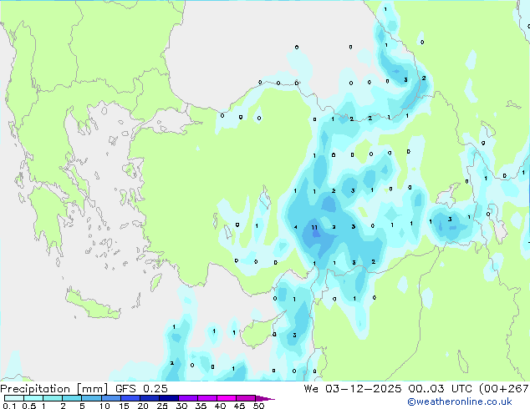The width and height of the screenshot is (530, 409).
Task: Pick the legend swatch between 40 and 45
Action: [x=227, y=398]
